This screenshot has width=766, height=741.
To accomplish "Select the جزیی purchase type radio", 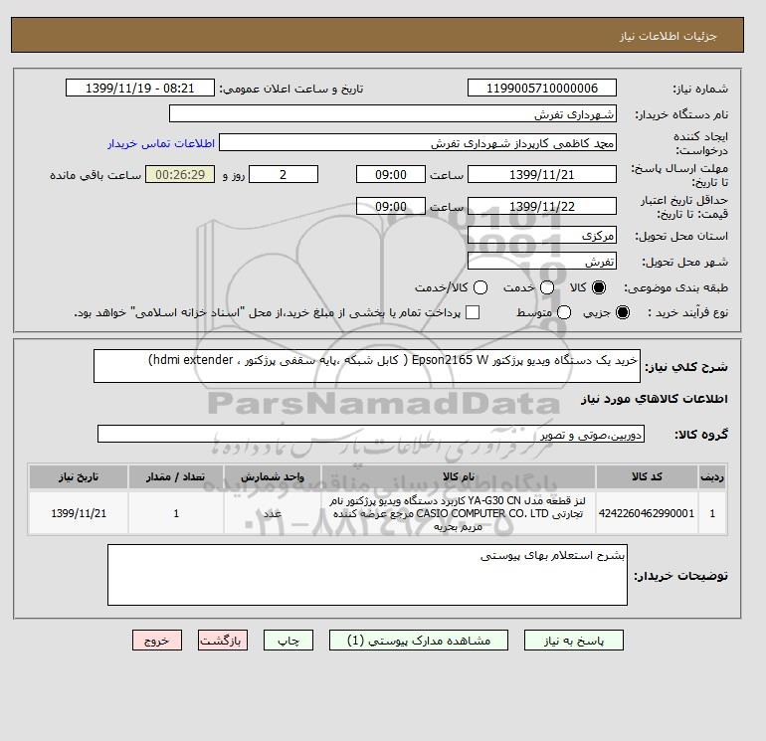I will point(623,312).
